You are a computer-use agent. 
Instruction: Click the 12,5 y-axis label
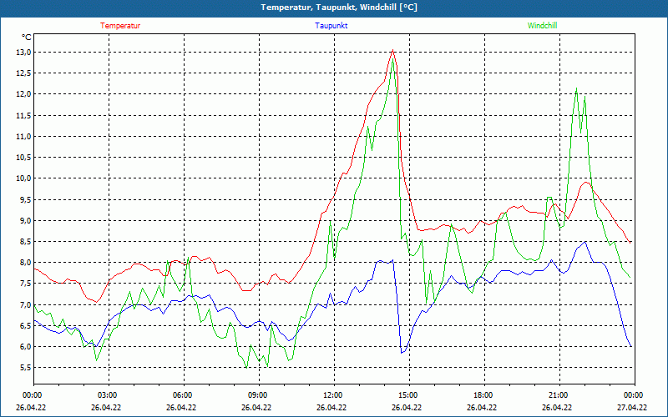[x=24, y=73]
